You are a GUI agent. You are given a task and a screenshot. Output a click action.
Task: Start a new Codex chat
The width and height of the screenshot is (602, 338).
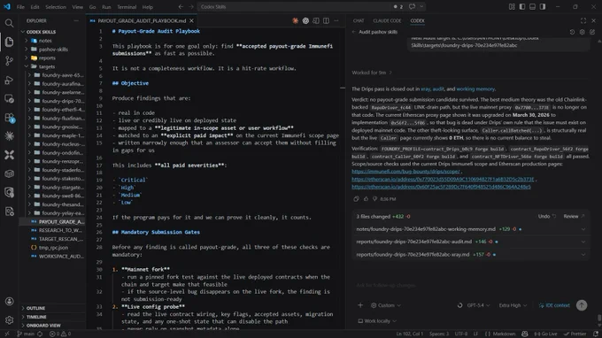592,32
